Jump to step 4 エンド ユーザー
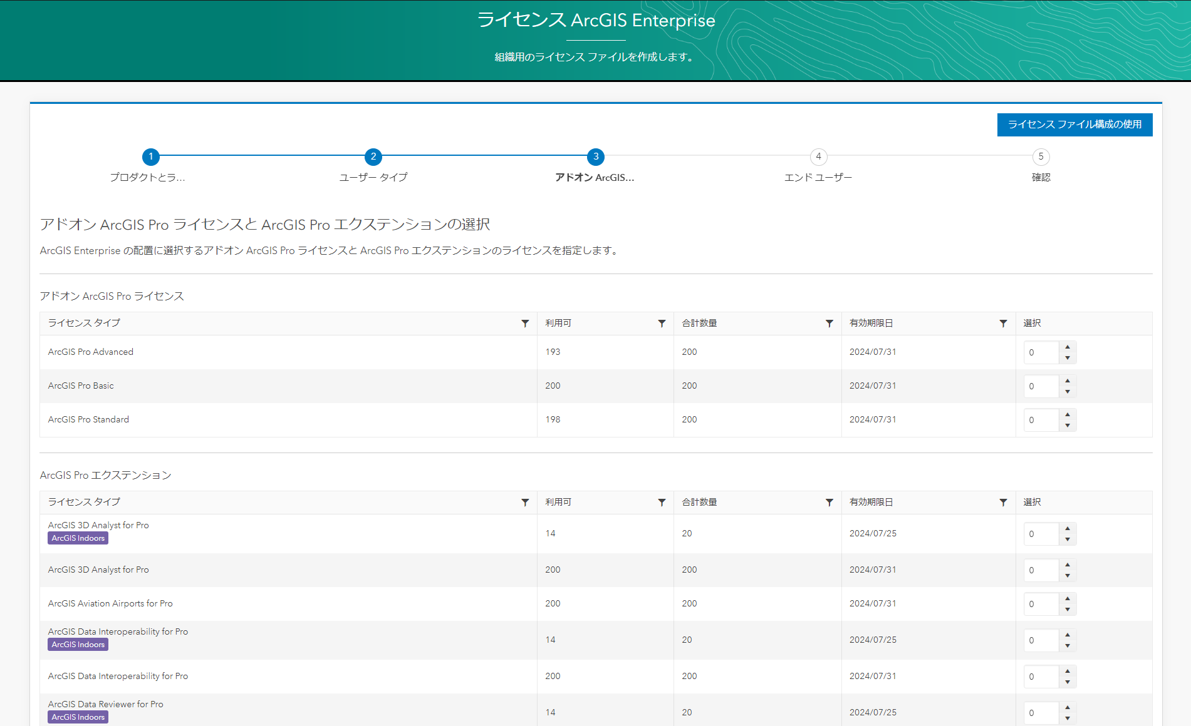Image resolution: width=1191 pixels, height=726 pixels. (818, 156)
